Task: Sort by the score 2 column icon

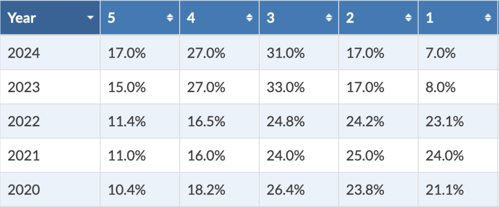Action: tap(408, 18)
